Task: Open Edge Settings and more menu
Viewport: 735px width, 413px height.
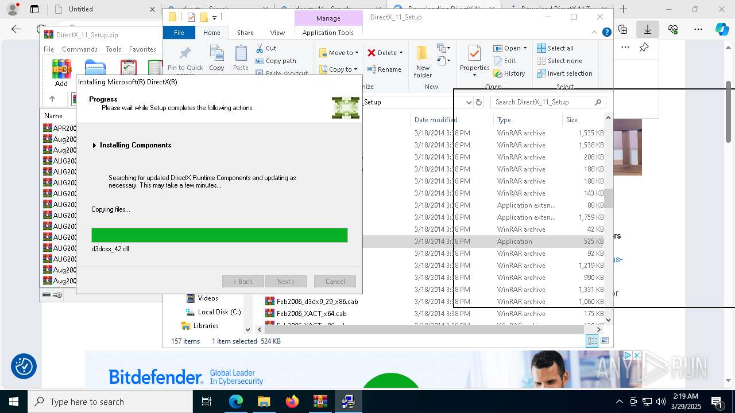Action: point(698,29)
